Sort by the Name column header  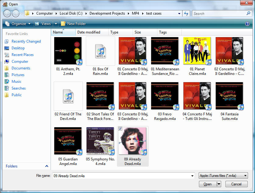[63, 32]
